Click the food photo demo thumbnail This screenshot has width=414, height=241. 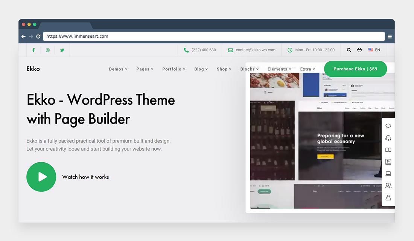click(x=275, y=80)
